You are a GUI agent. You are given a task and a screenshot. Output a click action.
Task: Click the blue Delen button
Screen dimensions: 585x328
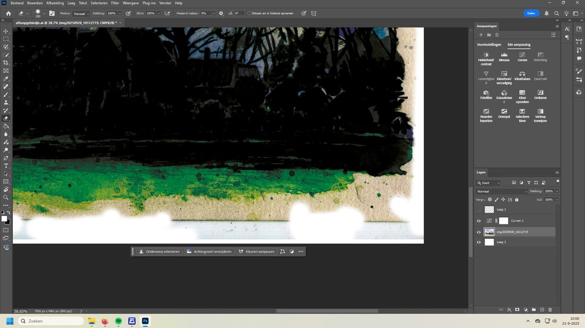click(531, 13)
